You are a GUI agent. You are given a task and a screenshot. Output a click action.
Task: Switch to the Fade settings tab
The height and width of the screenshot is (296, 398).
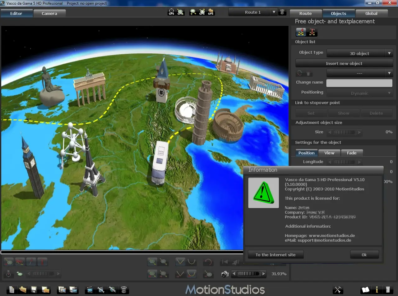tap(352, 153)
